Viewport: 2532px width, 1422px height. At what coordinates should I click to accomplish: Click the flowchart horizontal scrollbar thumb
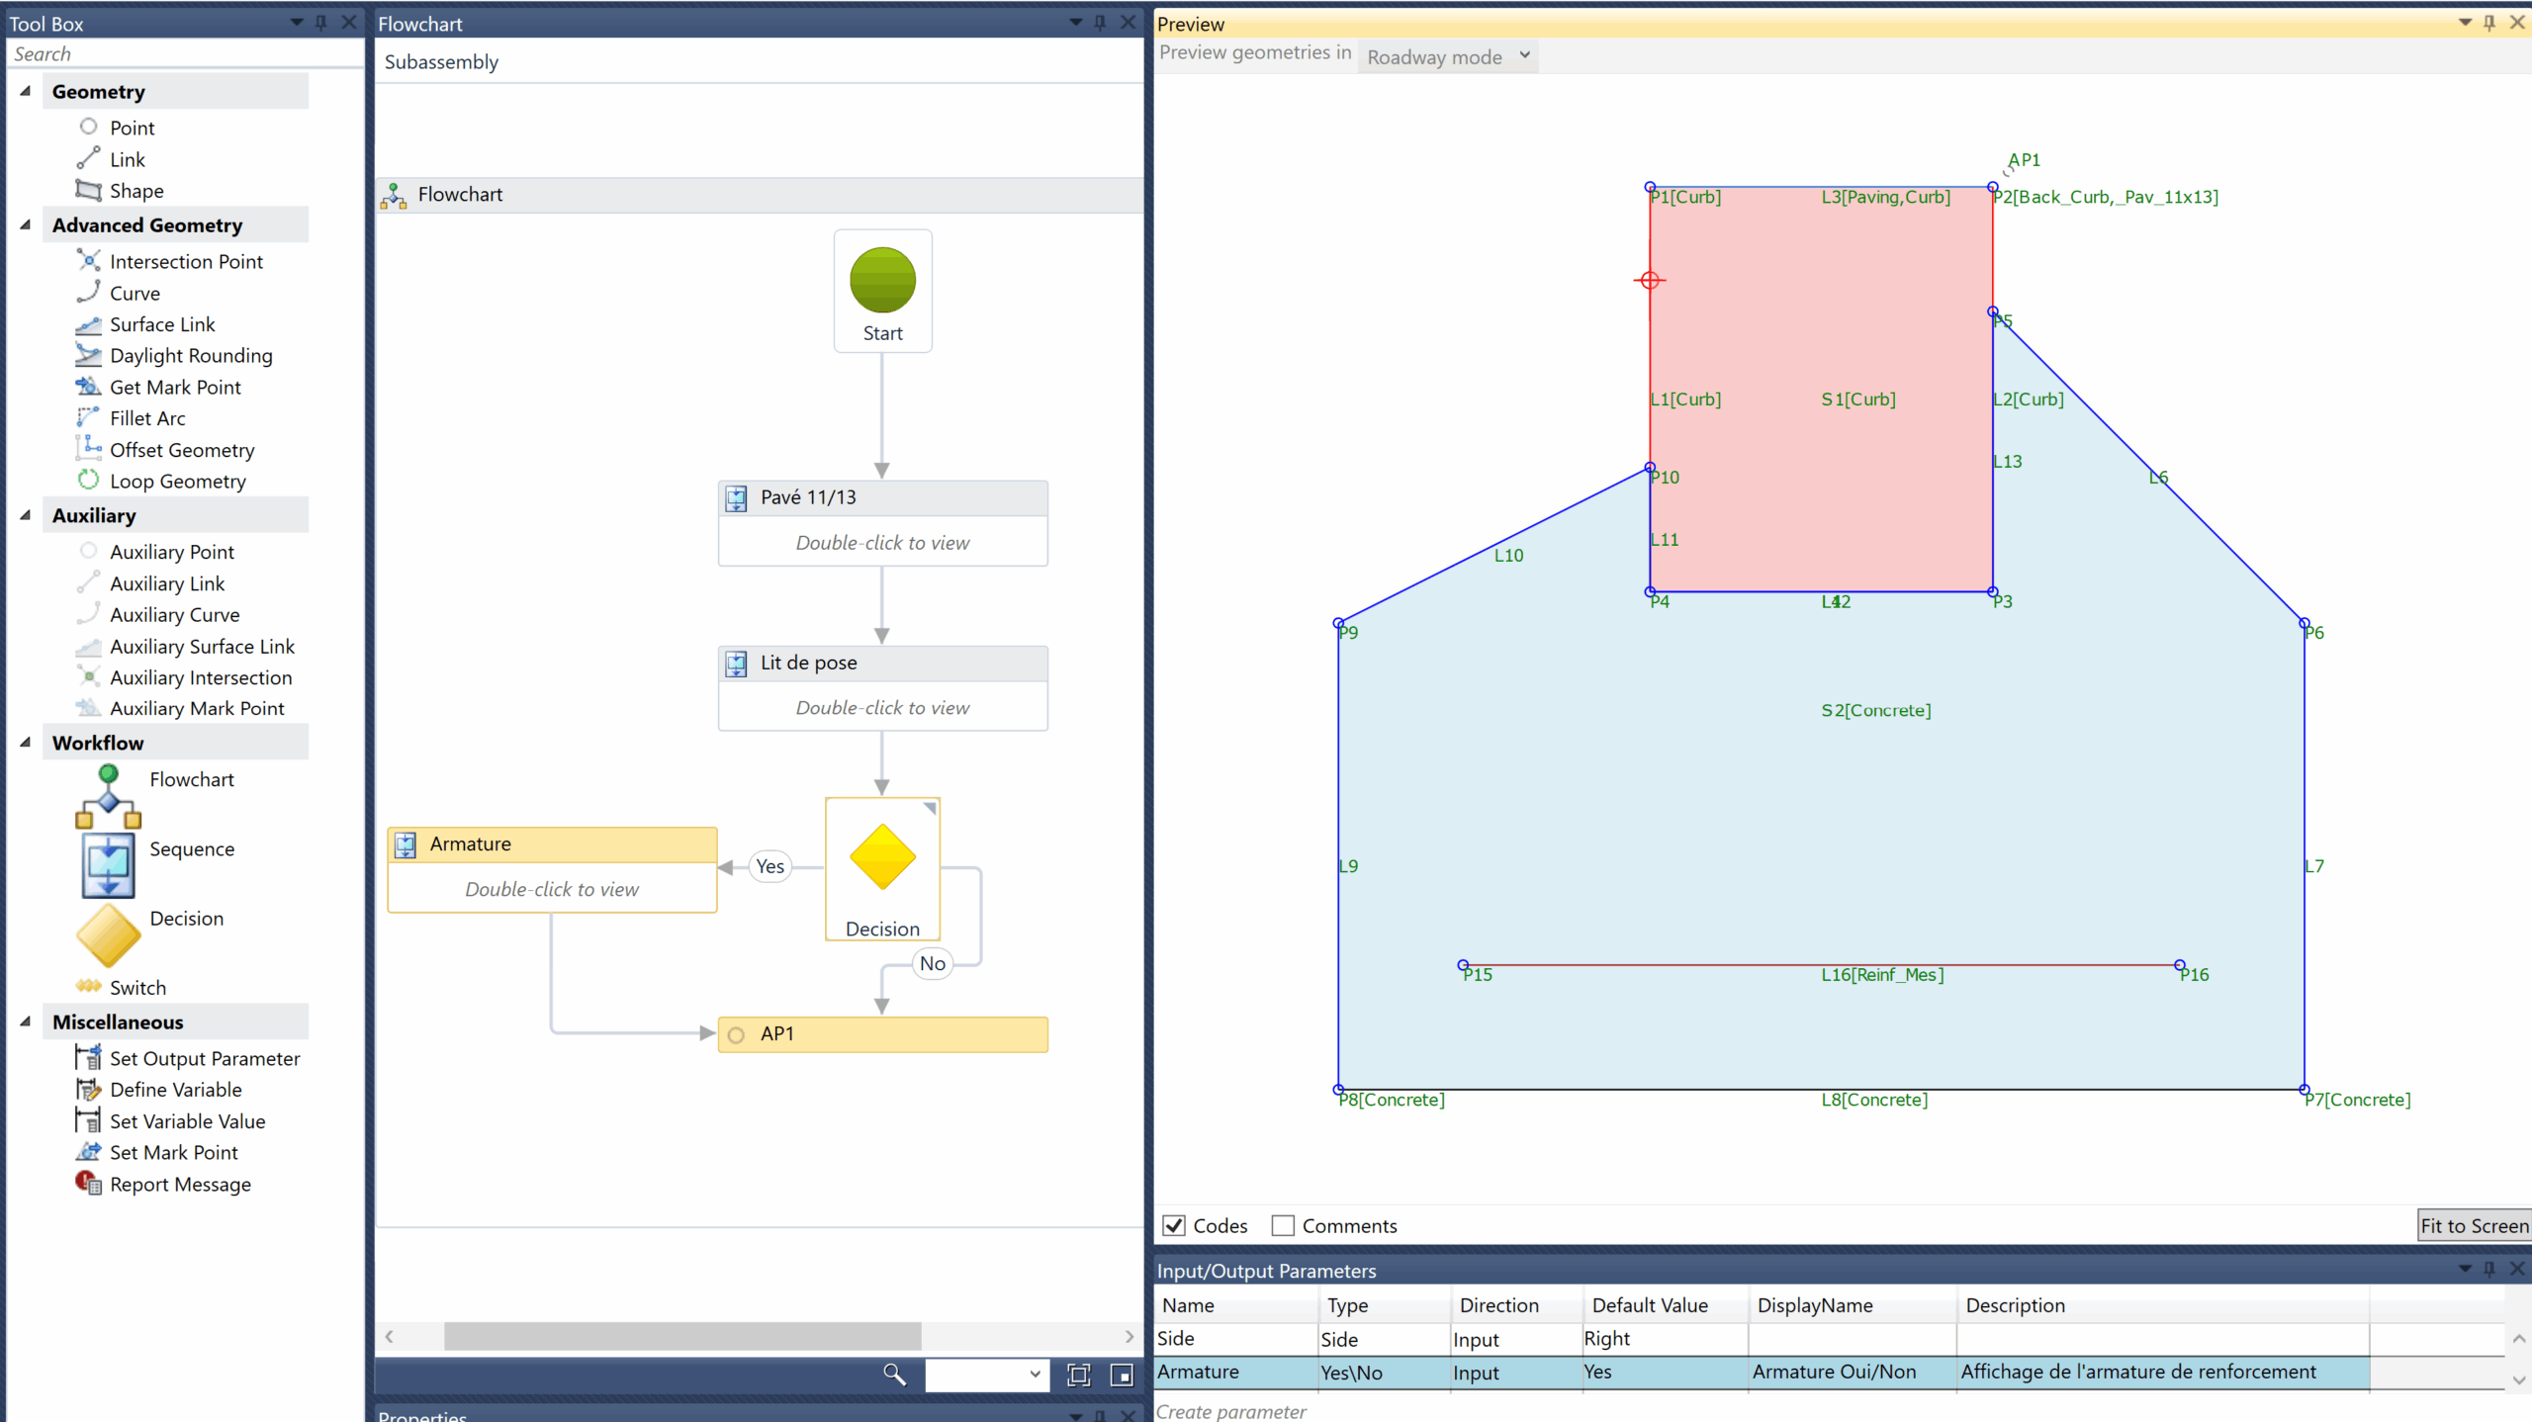coord(682,1336)
